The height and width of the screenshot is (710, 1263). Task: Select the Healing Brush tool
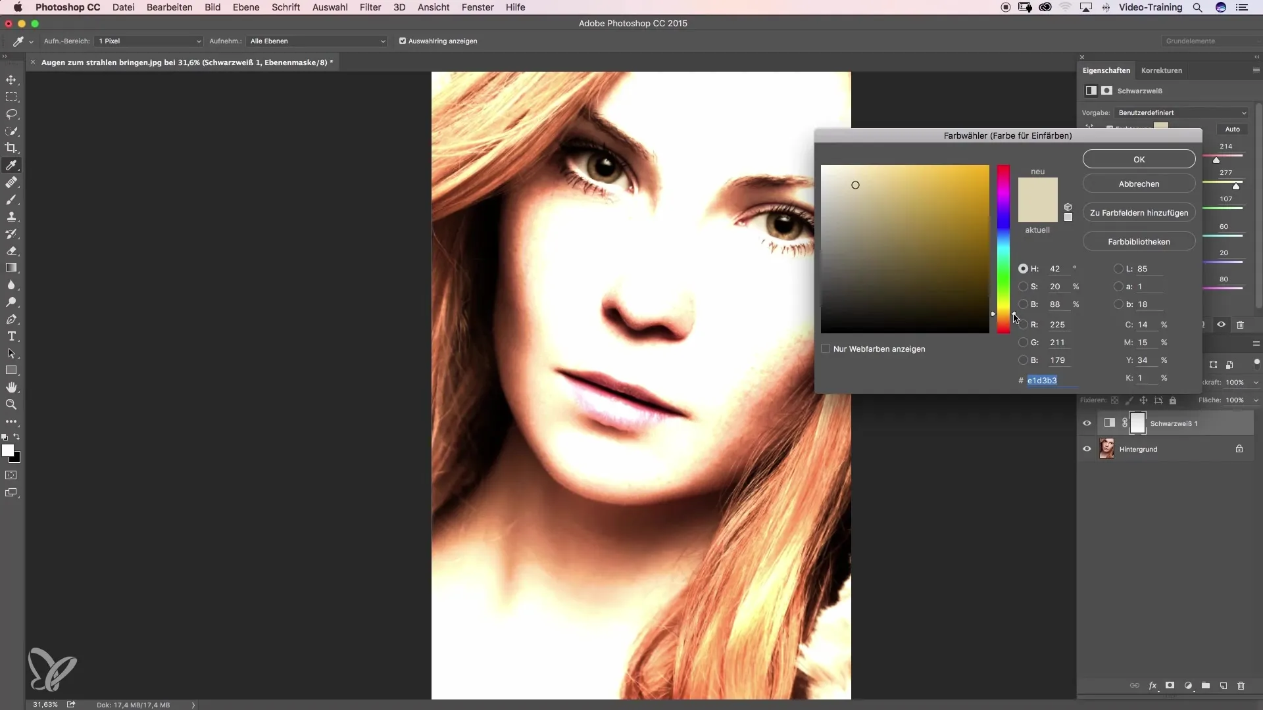pyautogui.click(x=11, y=182)
